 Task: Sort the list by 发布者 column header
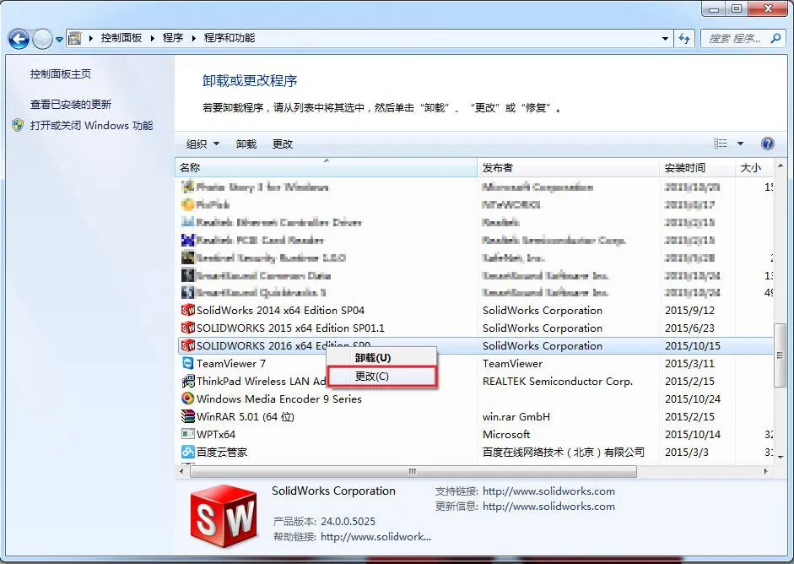pos(568,168)
